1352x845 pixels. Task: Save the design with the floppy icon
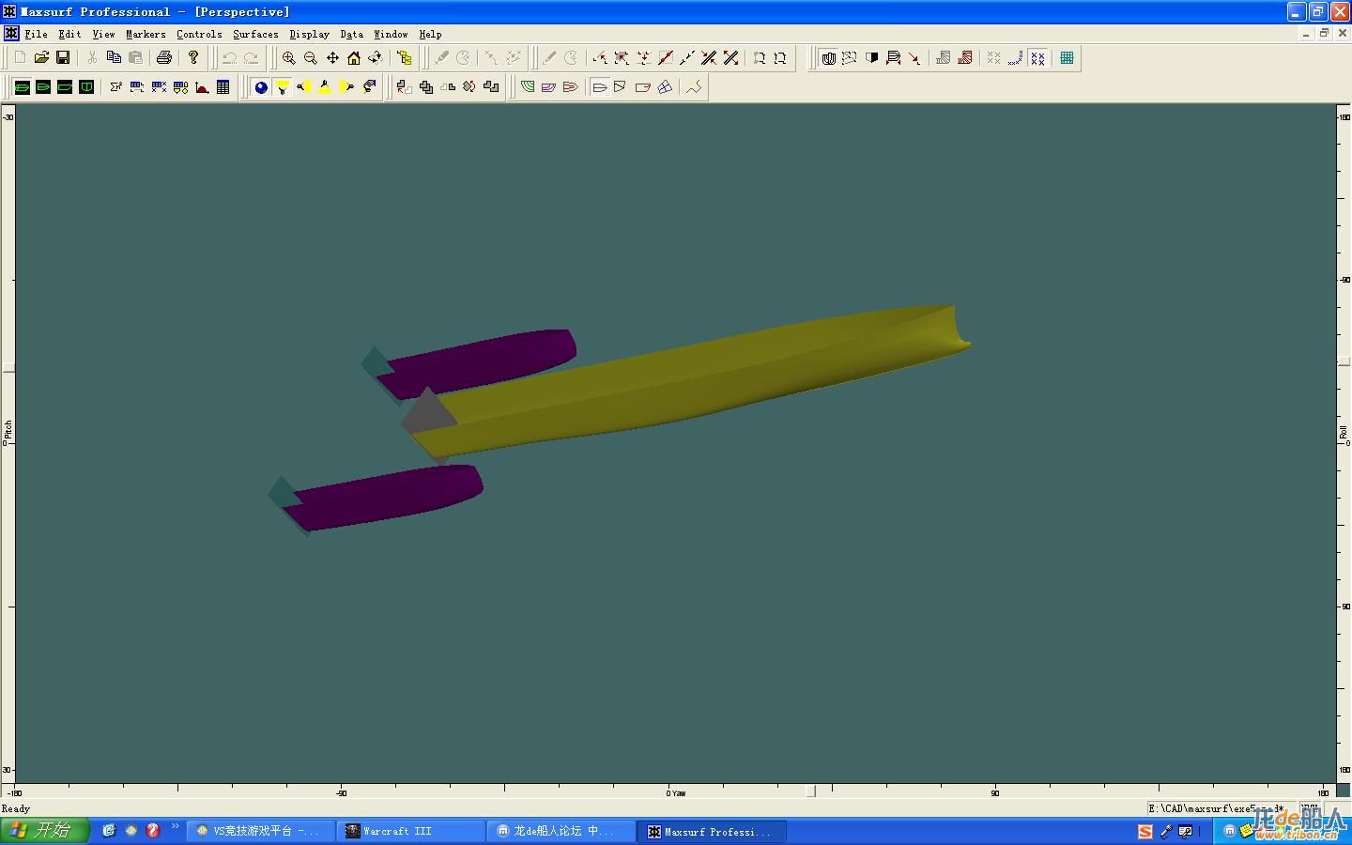point(63,57)
